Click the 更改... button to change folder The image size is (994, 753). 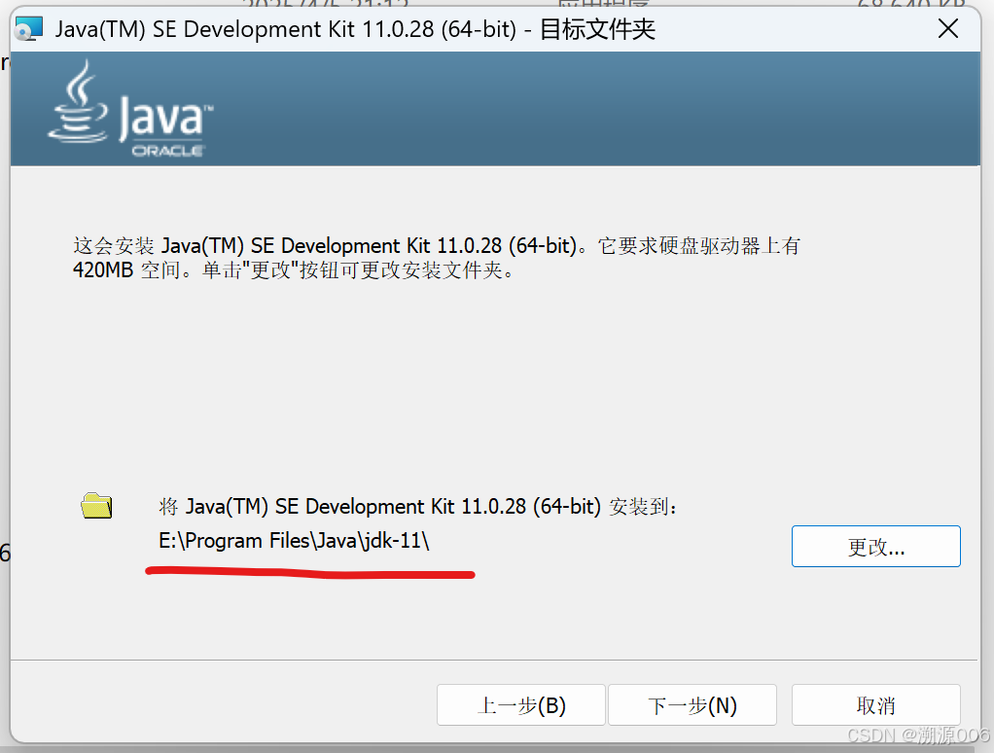click(875, 546)
